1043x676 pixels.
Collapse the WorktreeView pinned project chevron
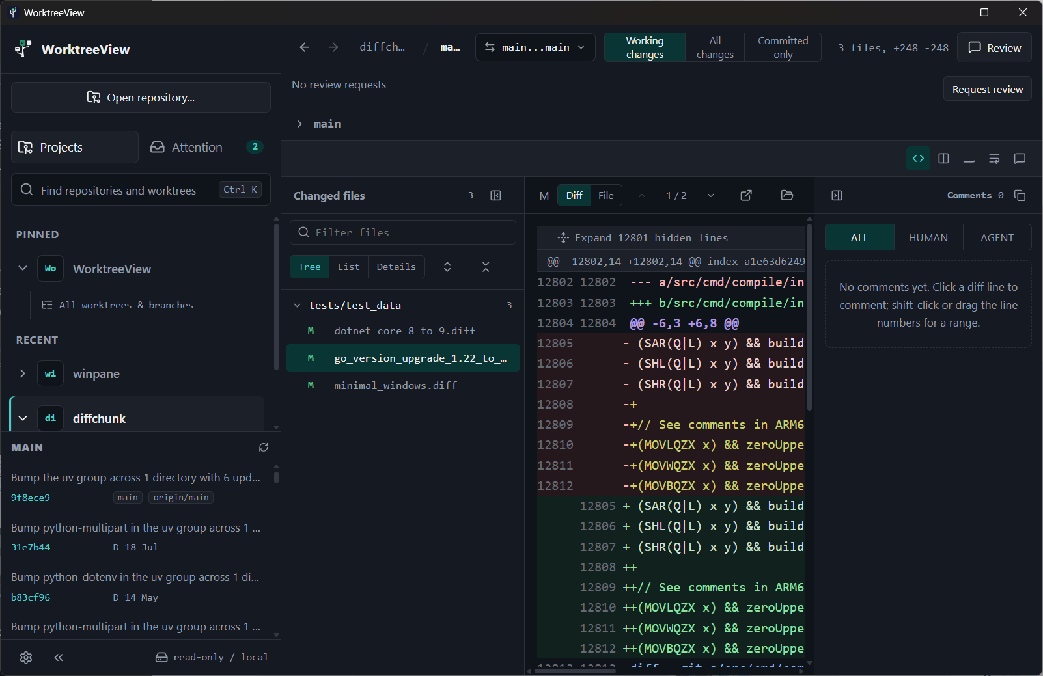[x=23, y=269]
